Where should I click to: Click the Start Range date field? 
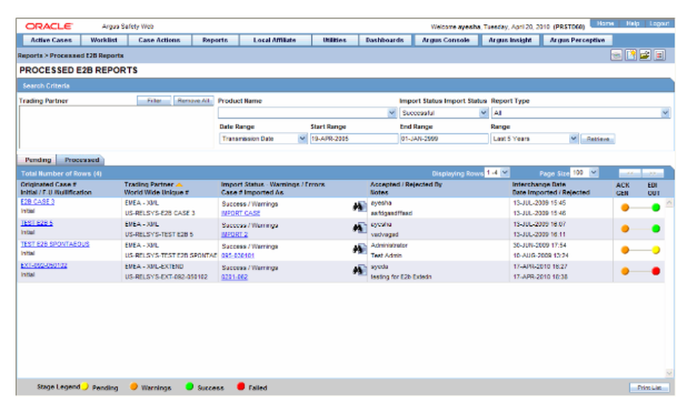click(x=354, y=139)
